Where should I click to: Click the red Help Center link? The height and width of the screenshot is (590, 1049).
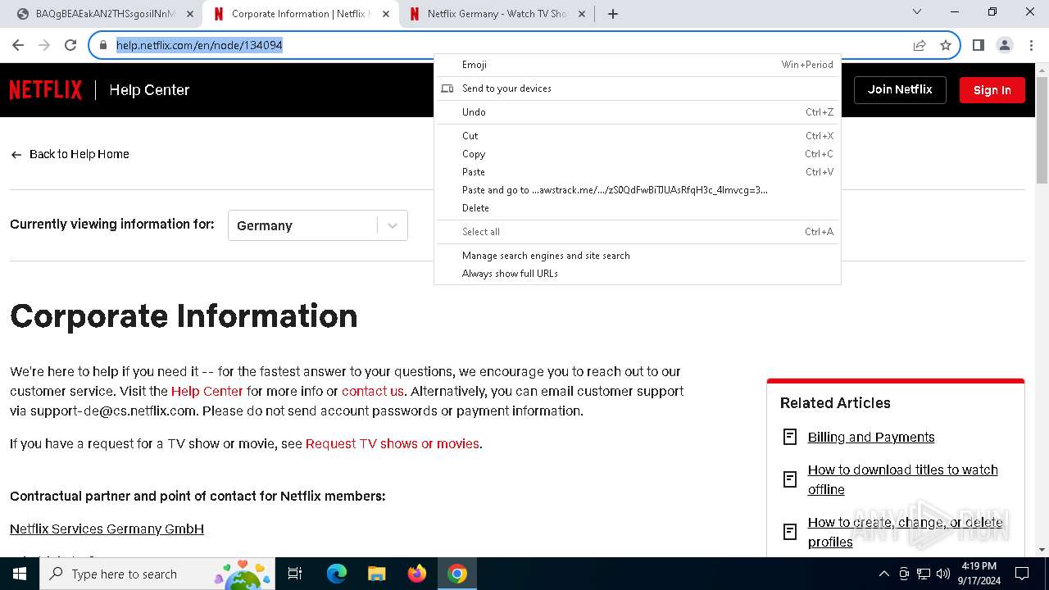207,391
